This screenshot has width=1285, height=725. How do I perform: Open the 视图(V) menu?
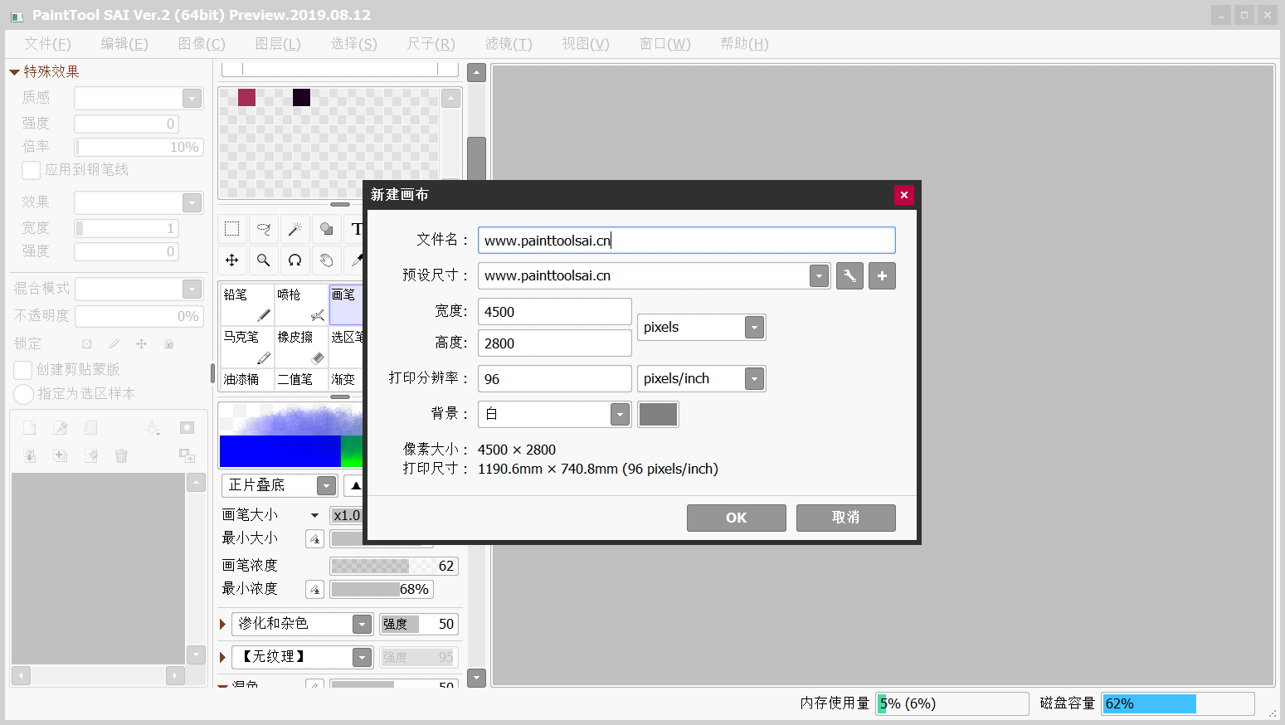[586, 44]
